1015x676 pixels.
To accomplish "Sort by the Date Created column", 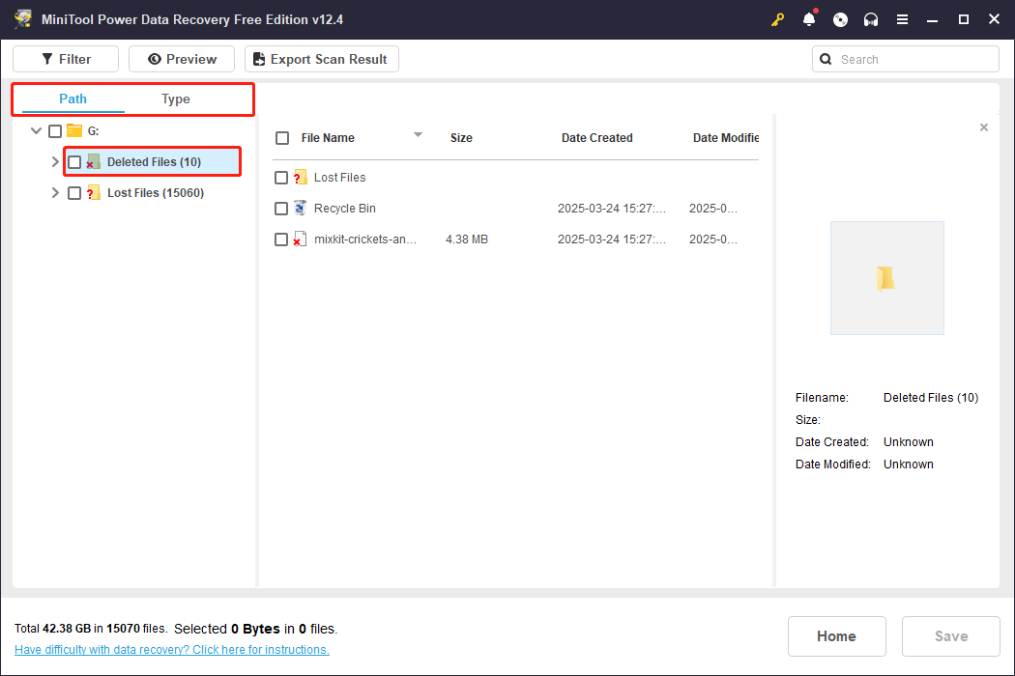I will 596,138.
